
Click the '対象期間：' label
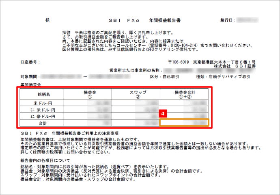click(x=30, y=77)
